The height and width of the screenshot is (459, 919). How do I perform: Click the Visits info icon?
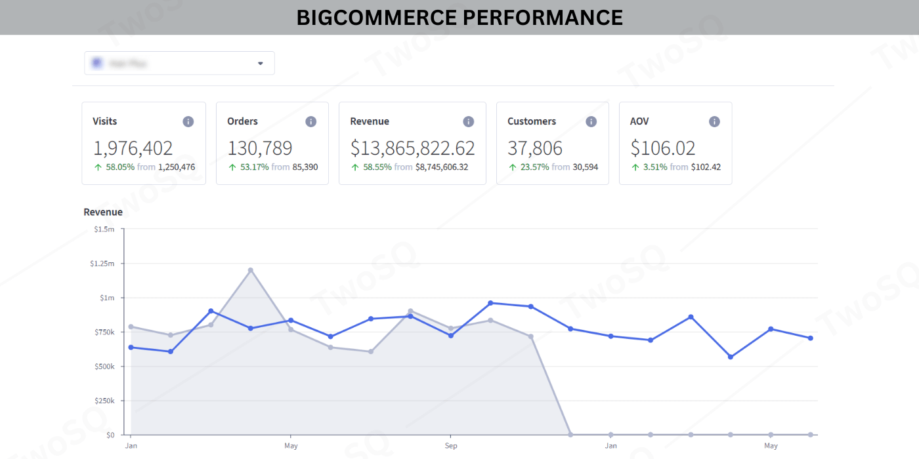[188, 122]
